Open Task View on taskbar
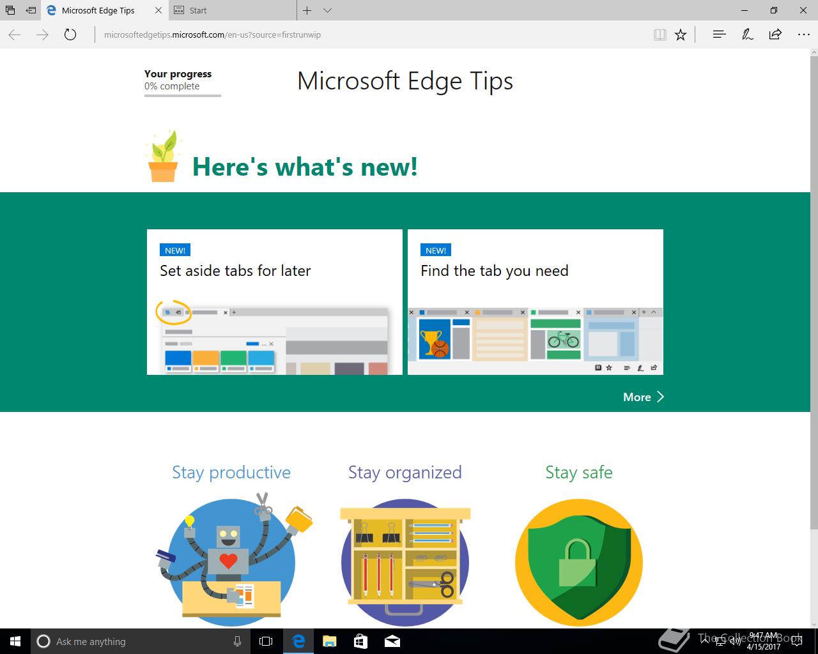 (266, 641)
